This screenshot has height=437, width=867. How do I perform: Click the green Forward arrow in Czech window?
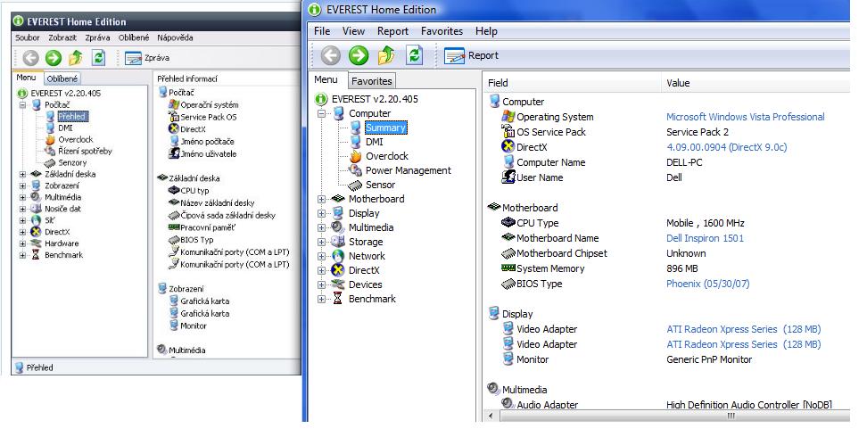coord(54,58)
